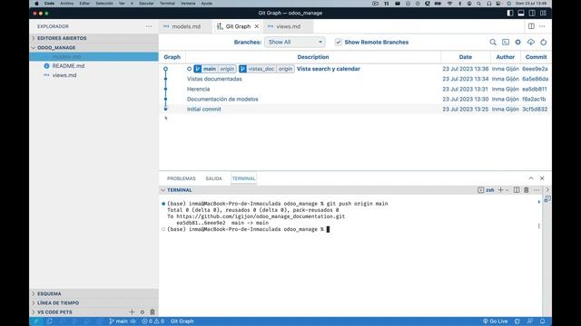This screenshot has height=326, width=581.
Task: Click Git Graph status bar button
Action: click(x=182, y=321)
